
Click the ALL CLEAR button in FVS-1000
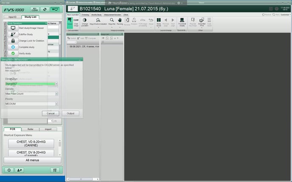point(35,9)
